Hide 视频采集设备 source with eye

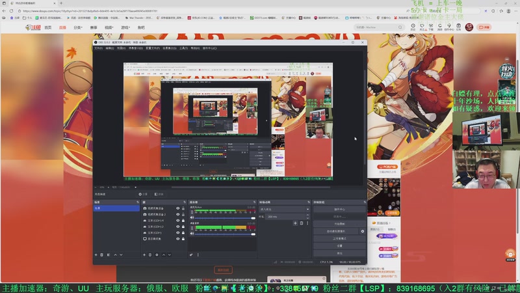[x=177, y=208]
